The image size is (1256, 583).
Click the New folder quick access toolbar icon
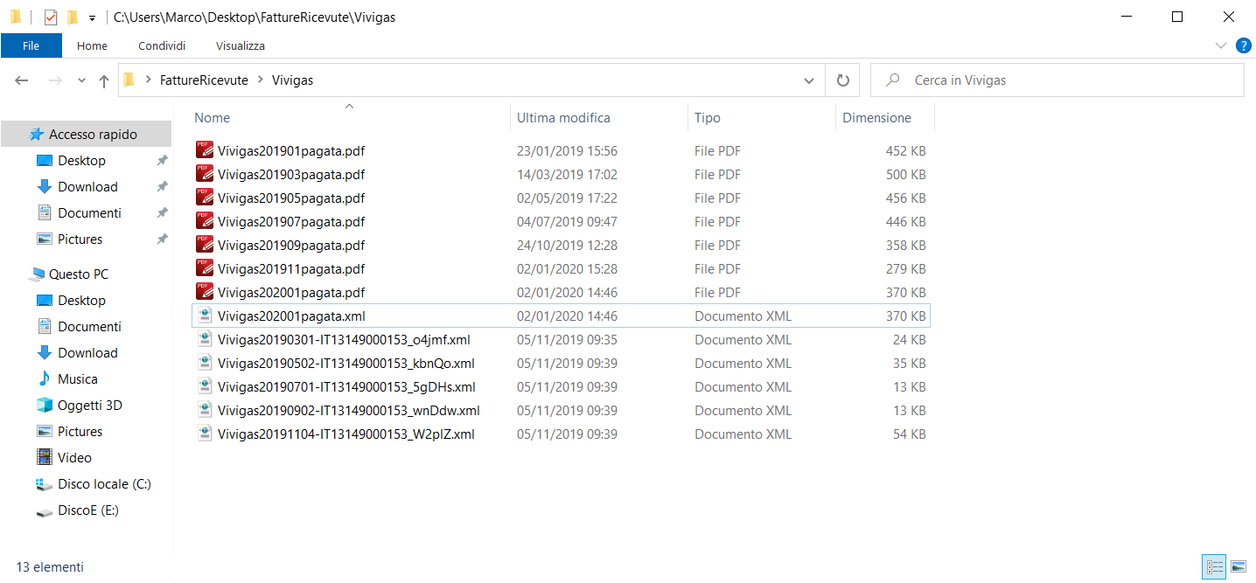[x=72, y=17]
